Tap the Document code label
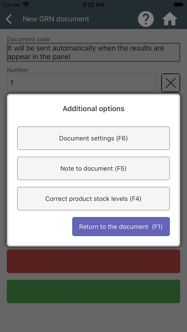Viewport: 187px width, 332px height. tap(28, 39)
